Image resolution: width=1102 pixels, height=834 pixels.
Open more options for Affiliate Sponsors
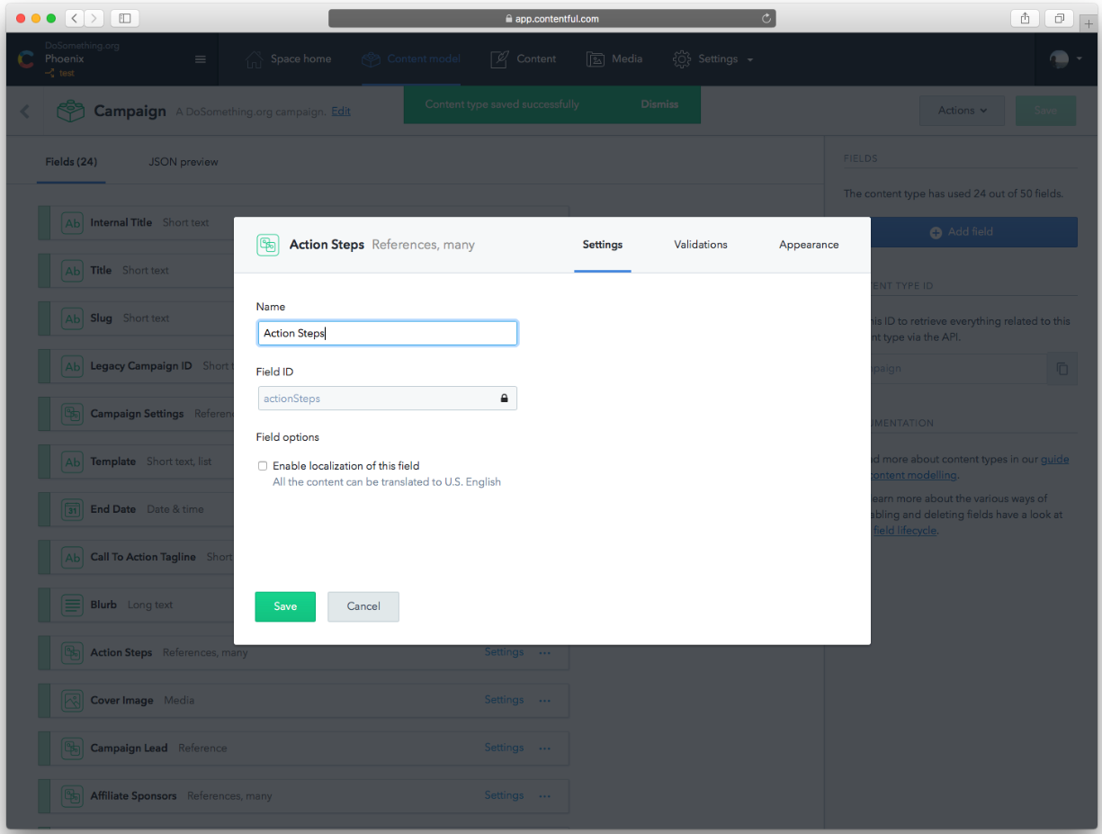coord(545,795)
